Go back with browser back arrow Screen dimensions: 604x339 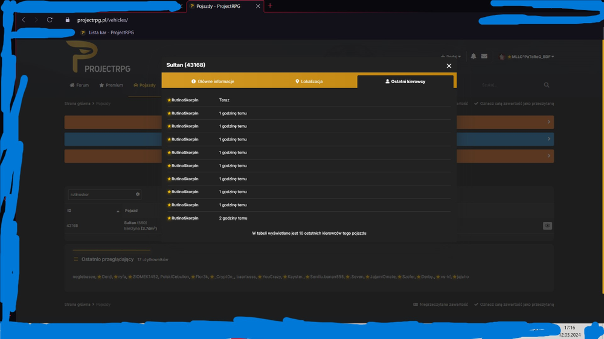tap(24, 20)
